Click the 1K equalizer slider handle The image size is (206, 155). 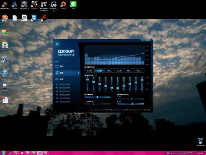coord(118,88)
